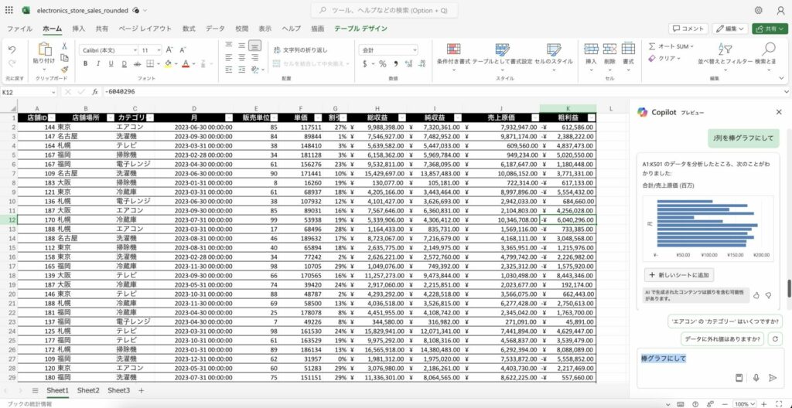Viewport: 792px width, 408px height.
Task: Open Sort and Filter tool
Action: 725,49
